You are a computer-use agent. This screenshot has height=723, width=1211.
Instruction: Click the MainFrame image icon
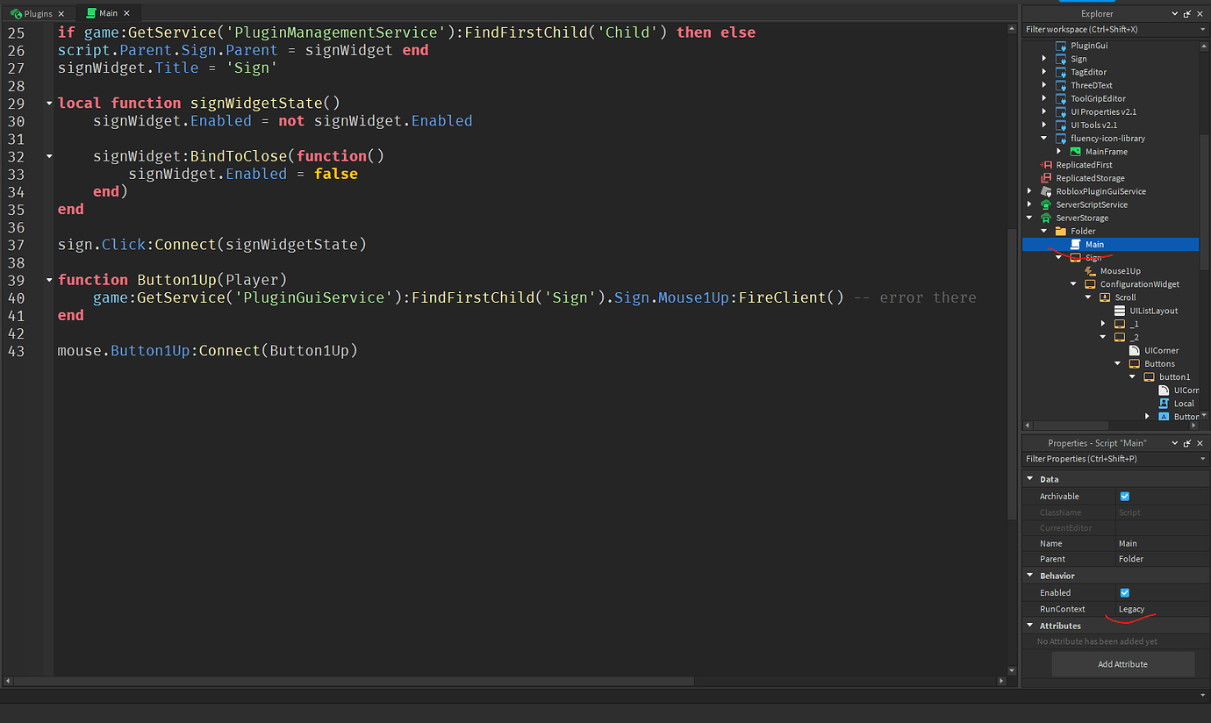pyautogui.click(x=1076, y=152)
